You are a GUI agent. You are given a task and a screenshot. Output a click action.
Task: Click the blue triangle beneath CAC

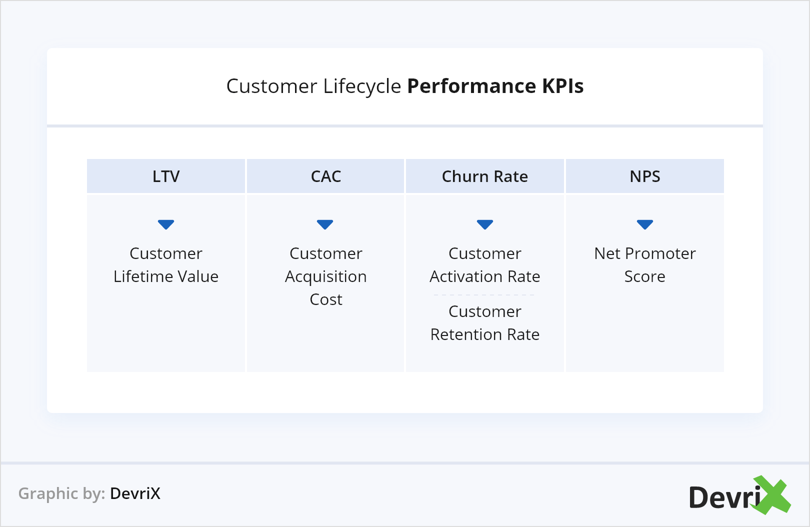pyautogui.click(x=325, y=224)
